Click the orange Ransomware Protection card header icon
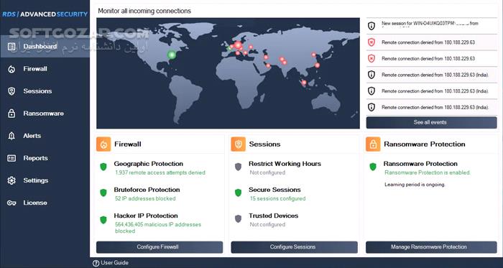 tap(373, 144)
